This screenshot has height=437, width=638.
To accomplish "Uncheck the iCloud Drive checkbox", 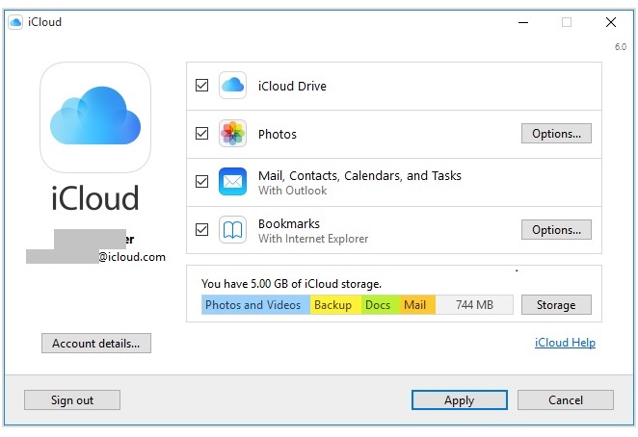I will click(201, 86).
